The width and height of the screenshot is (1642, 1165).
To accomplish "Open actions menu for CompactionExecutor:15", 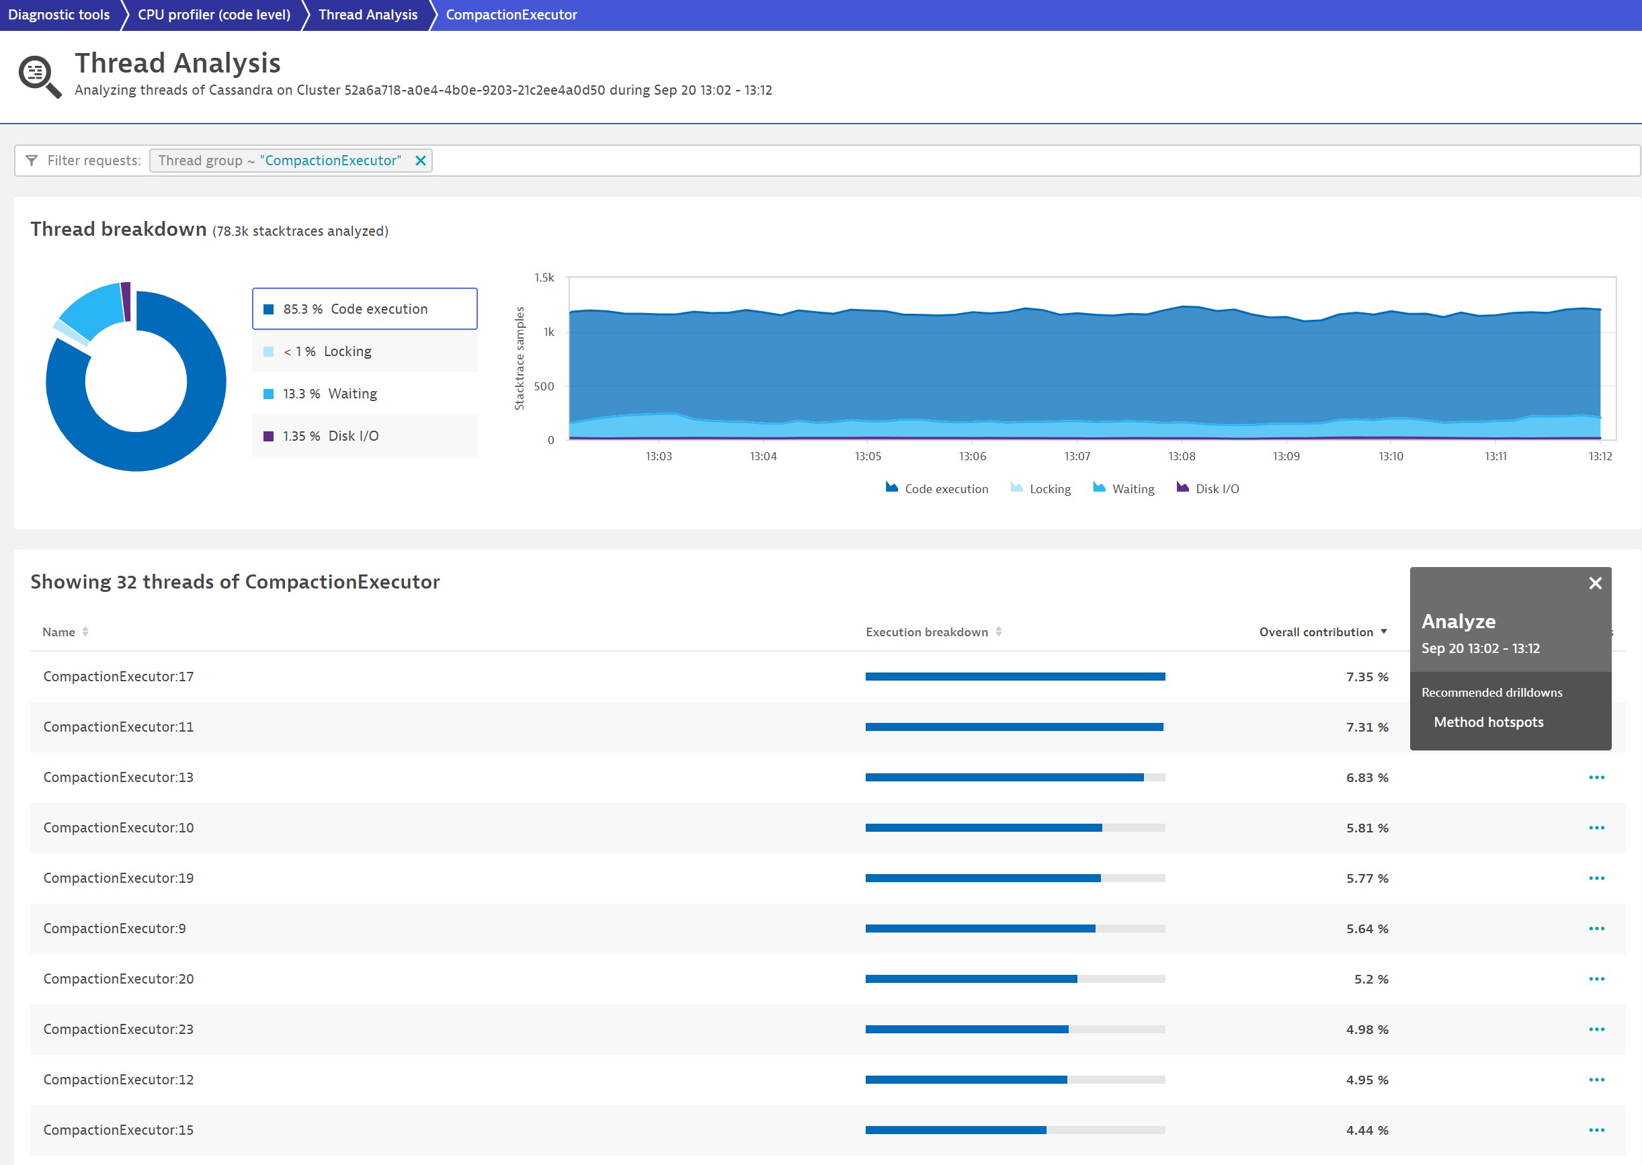I will click(x=1596, y=1130).
